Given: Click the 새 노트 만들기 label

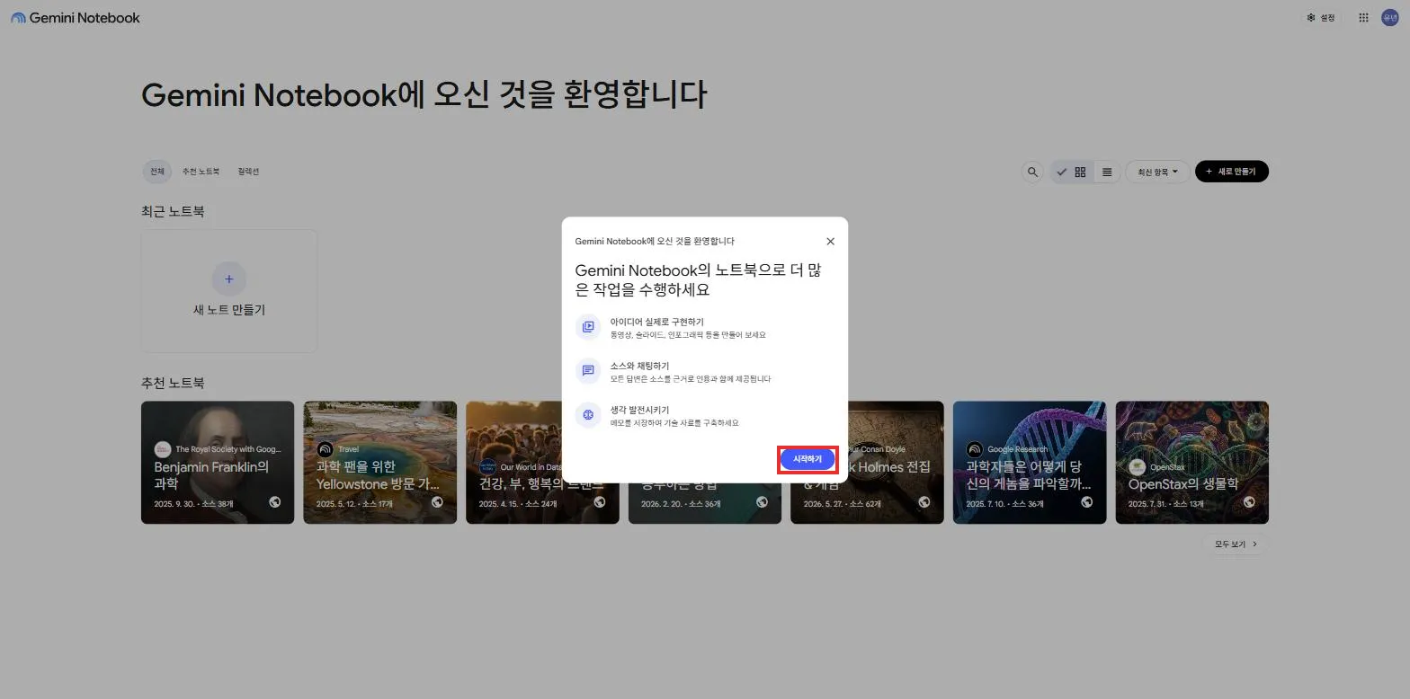Looking at the screenshot, I should [229, 310].
